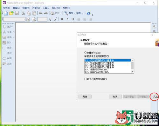
Task: Click the blue Help question mark icon
Action: pos(88,13)
